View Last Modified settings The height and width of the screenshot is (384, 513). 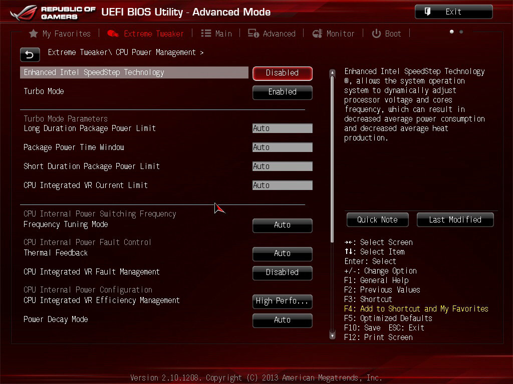[x=455, y=220]
